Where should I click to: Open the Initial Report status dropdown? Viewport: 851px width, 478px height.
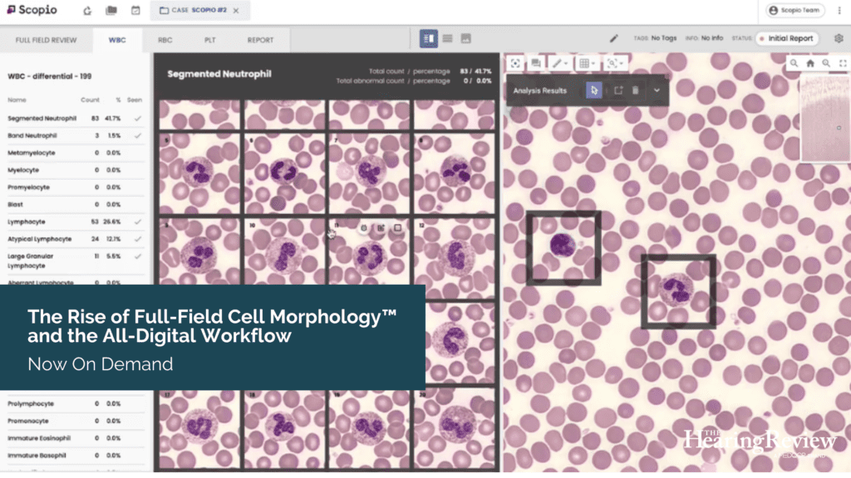click(785, 37)
